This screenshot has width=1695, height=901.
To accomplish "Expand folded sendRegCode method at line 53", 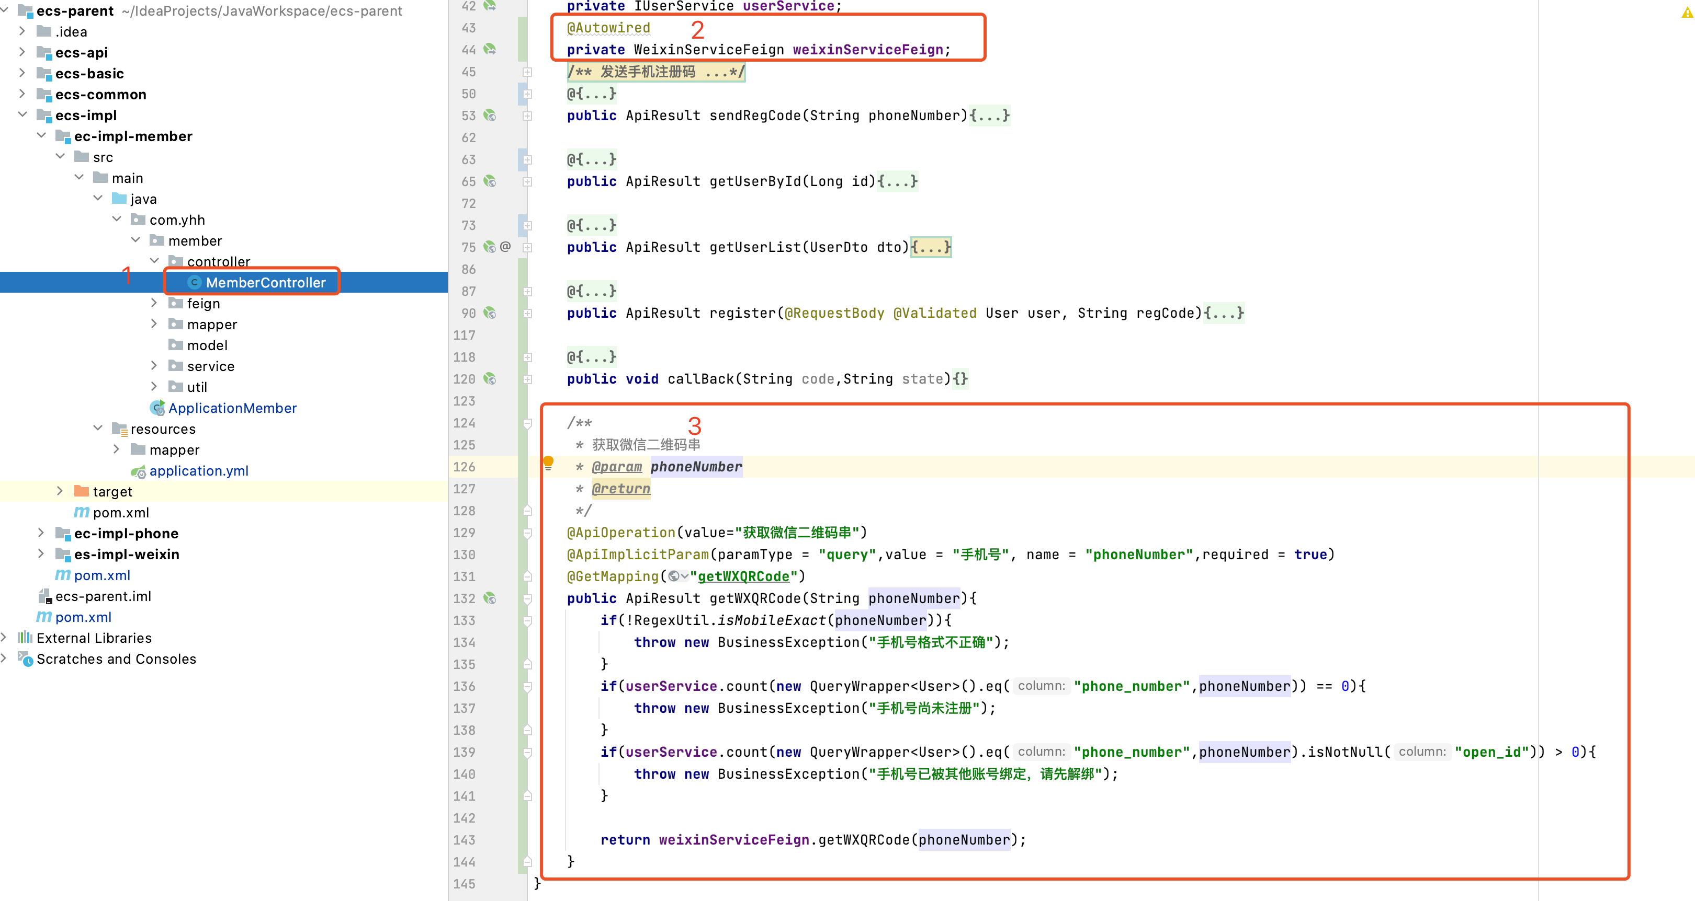I will coord(527,115).
